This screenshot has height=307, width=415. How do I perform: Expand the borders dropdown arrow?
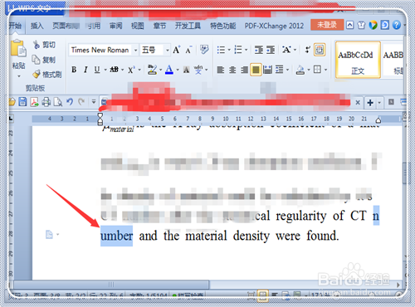point(326,70)
